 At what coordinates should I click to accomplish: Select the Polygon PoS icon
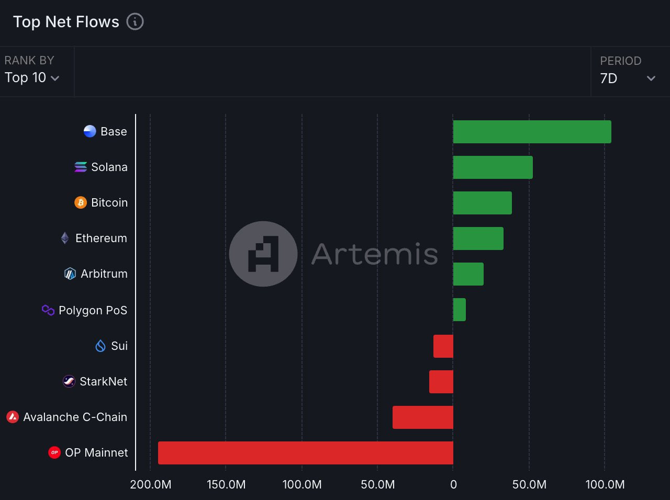48,310
